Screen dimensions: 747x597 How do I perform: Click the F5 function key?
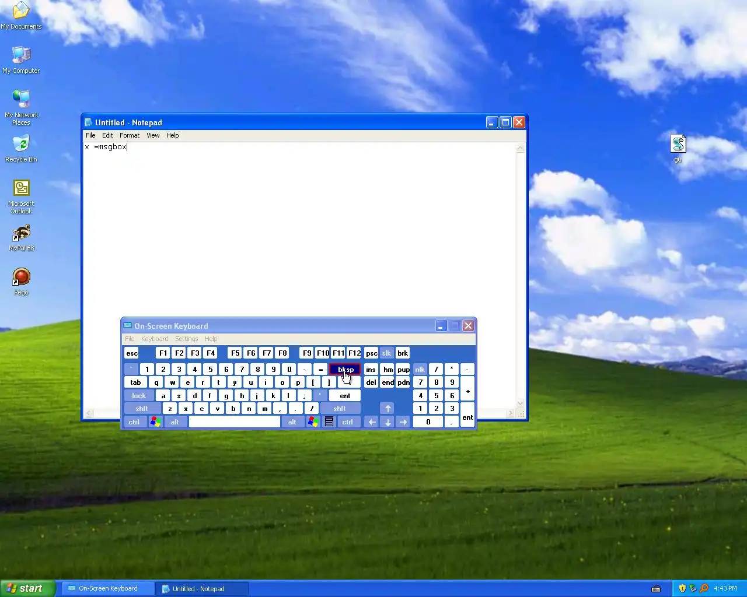tap(235, 353)
